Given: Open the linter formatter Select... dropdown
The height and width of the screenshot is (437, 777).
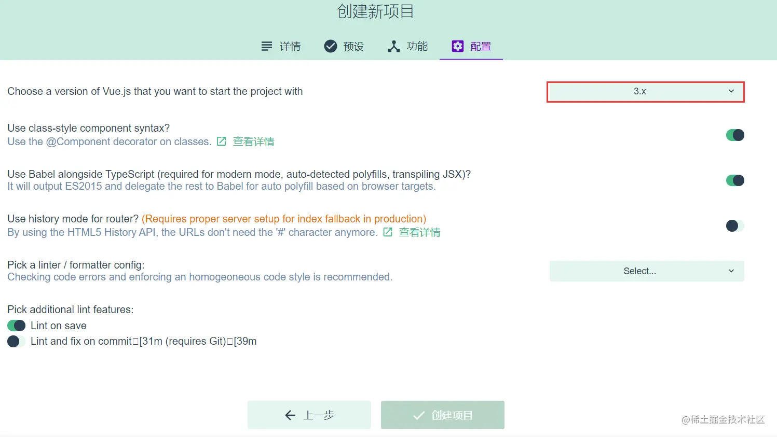Looking at the screenshot, I should tap(647, 271).
